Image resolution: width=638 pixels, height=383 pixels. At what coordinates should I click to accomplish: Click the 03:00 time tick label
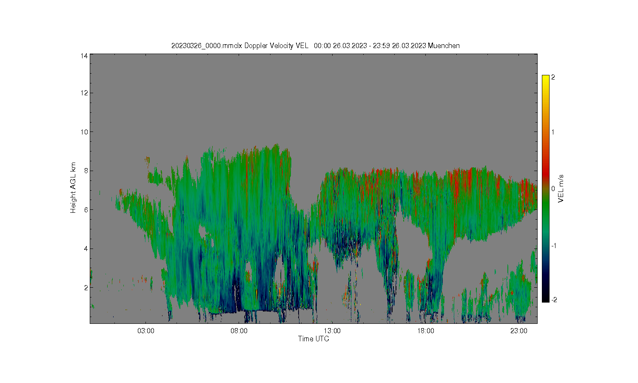point(146,331)
